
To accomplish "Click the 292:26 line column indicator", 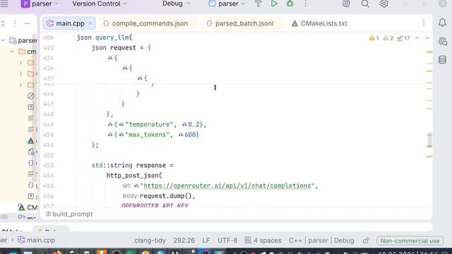I will (x=184, y=240).
